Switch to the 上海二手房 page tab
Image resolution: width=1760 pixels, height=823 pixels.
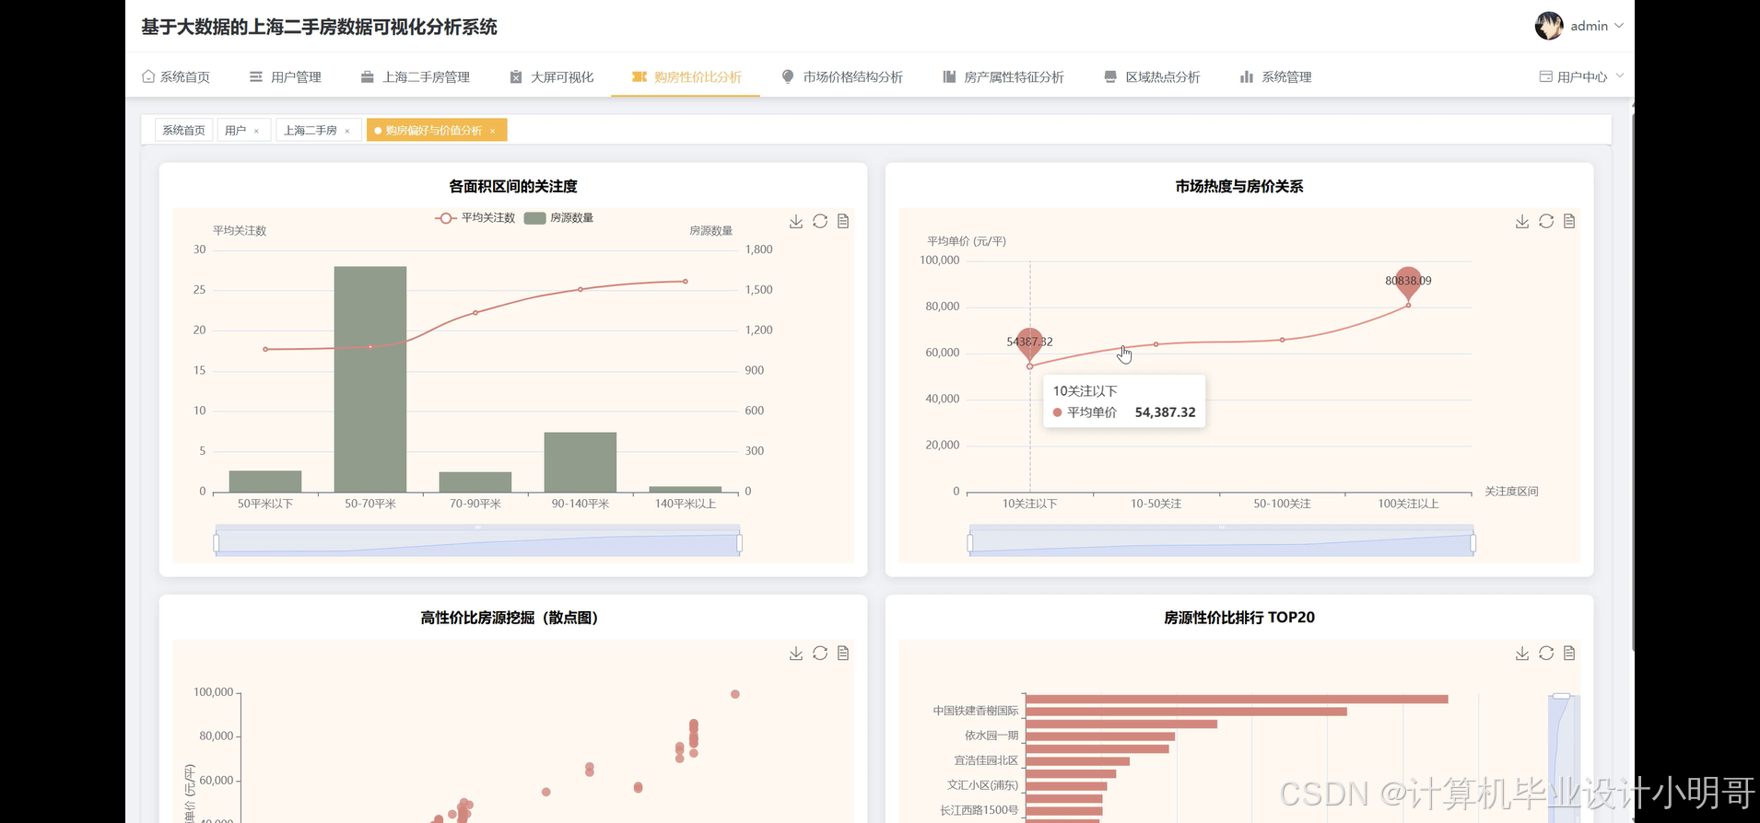(311, 130)
